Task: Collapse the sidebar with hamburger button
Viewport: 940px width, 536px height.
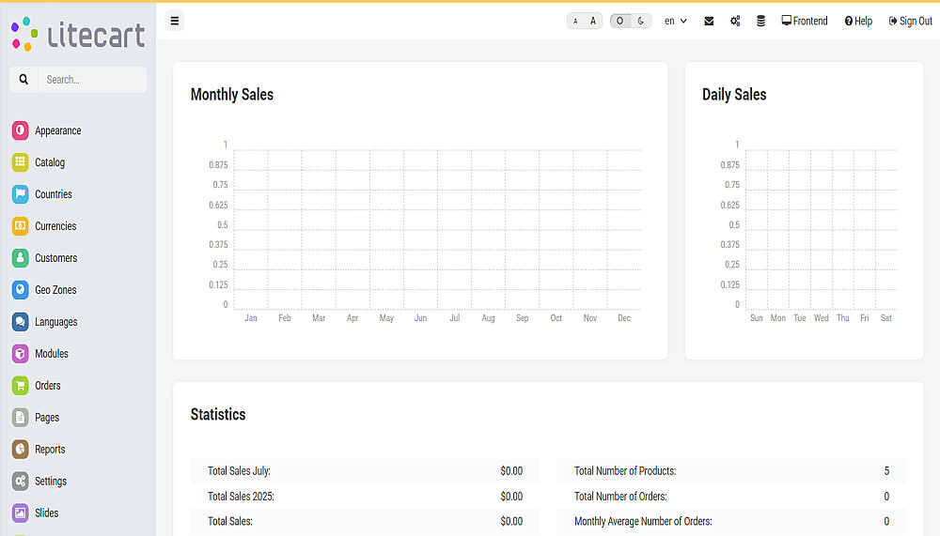Action: point(174,21)
